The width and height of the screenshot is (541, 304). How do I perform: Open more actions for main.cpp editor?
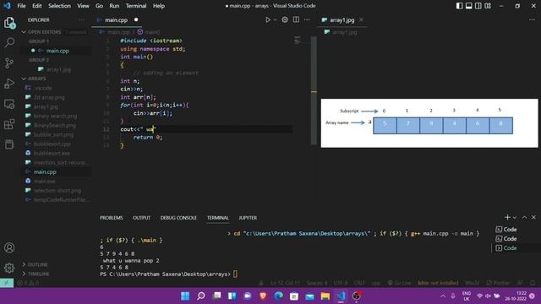(x=307, y=20)
